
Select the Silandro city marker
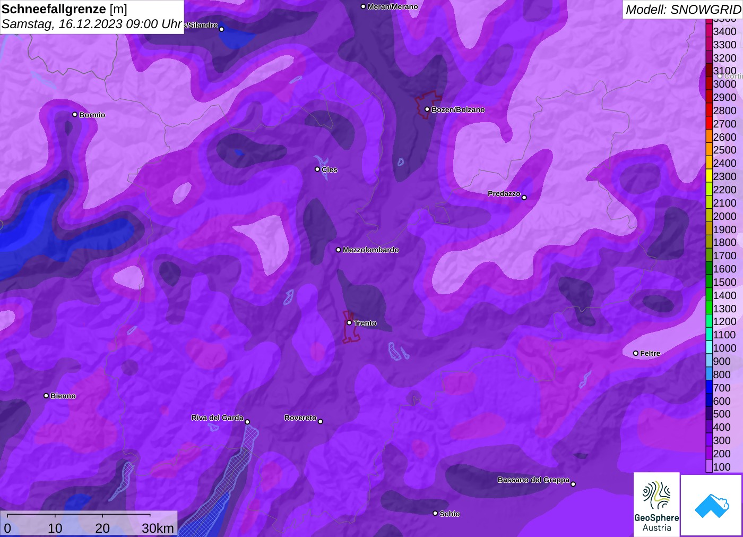click(222, 29)
